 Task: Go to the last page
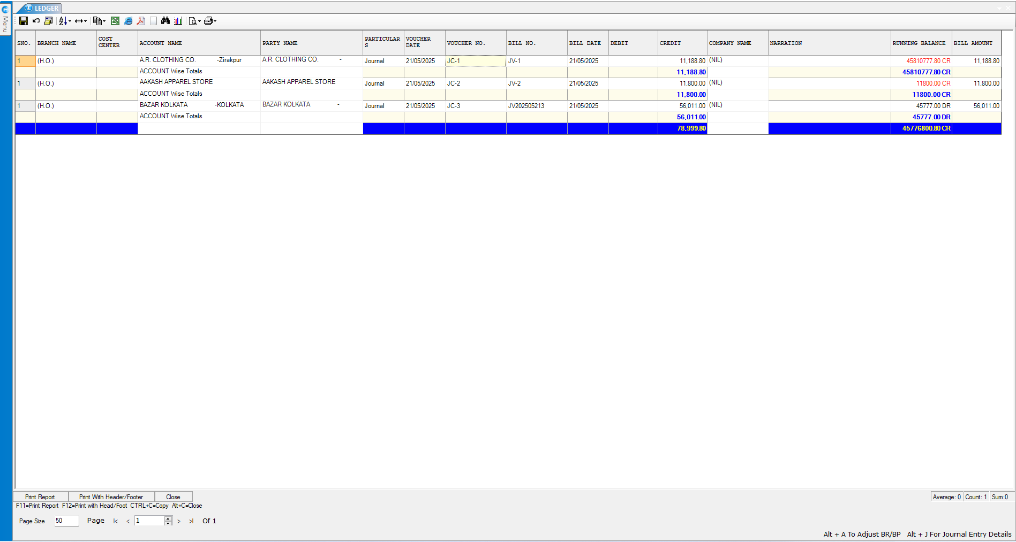pos(191,521)
